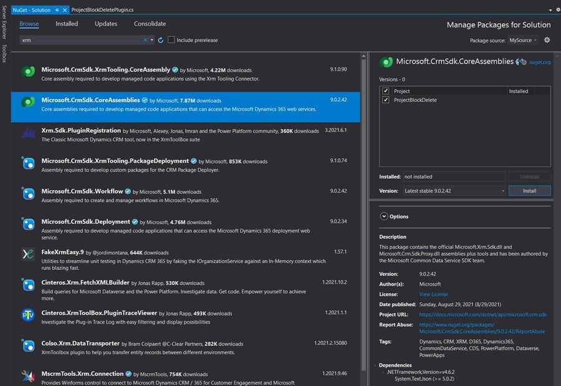
Task: Click FakeXrmEasy.9 package icon
Action: click(x=28, y=254)
